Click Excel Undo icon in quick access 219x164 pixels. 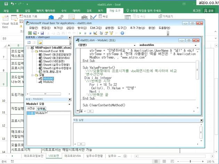point(13,4)
